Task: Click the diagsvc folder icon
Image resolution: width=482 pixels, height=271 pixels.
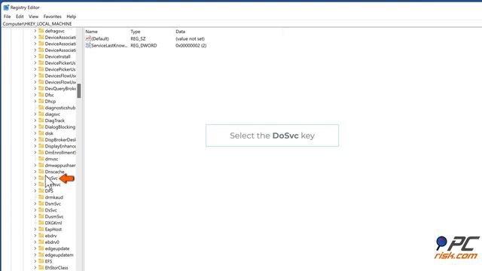Action: coord(41,114)
